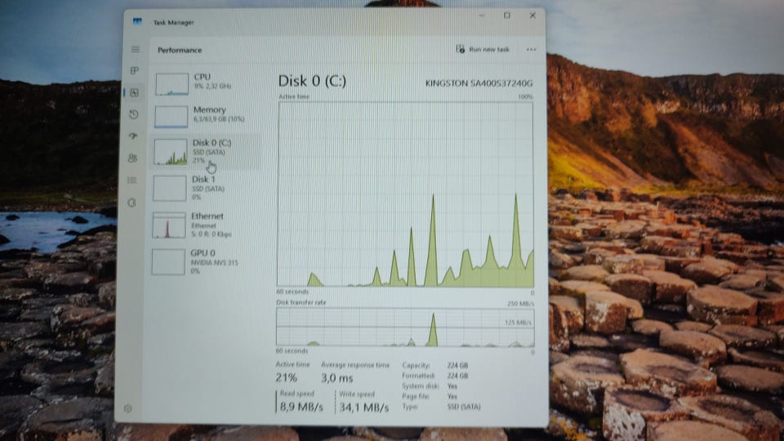Open Task Manager settings gear

(x=128, y=408)
